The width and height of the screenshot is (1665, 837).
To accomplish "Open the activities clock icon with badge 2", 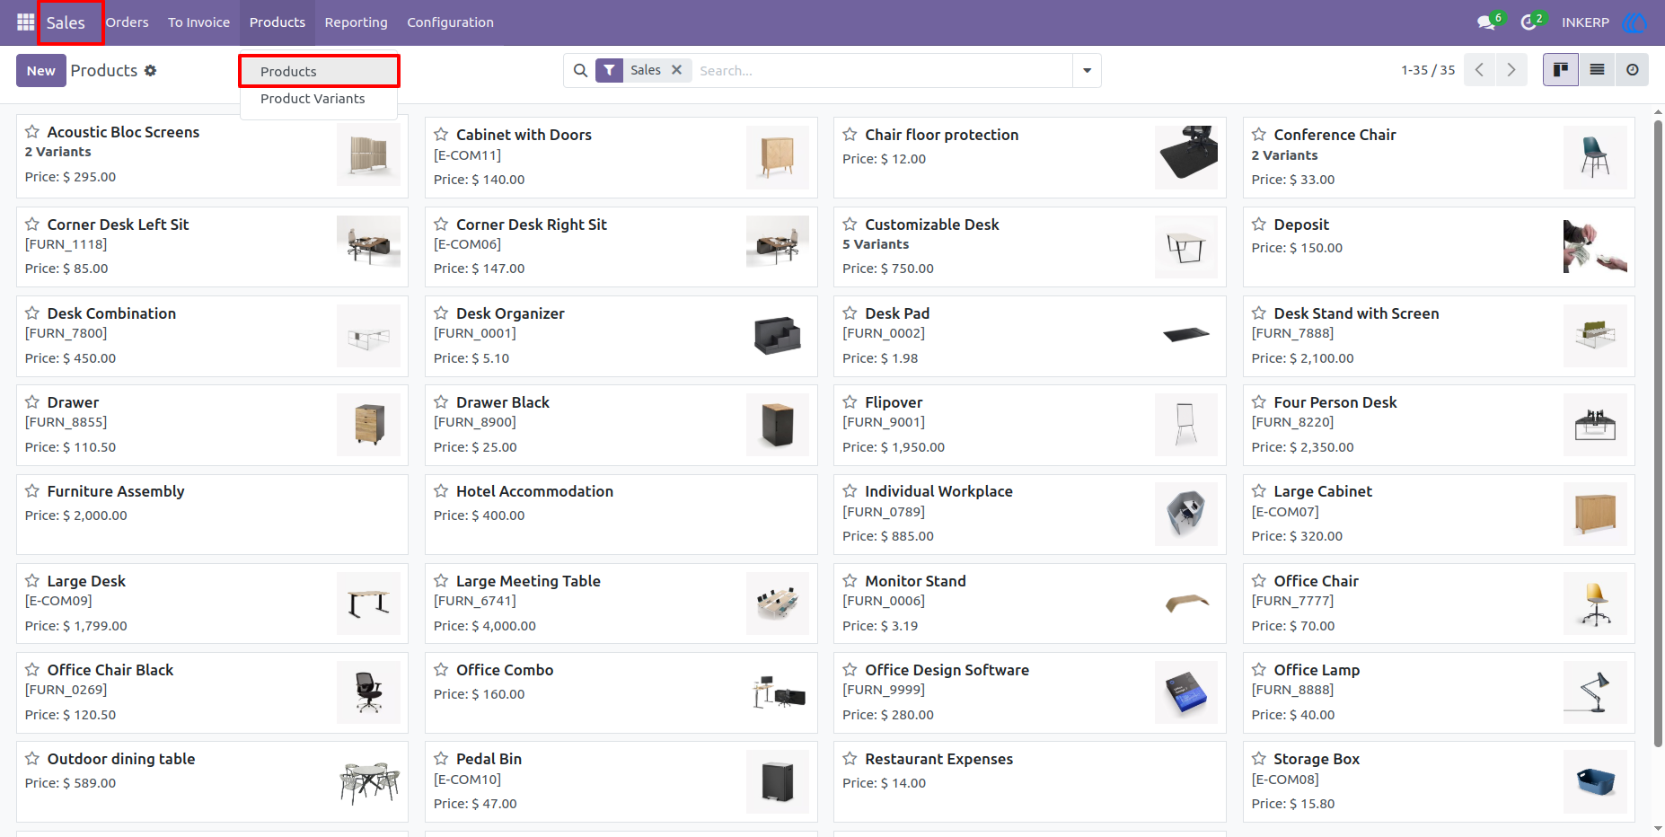I will tap(1529, 22).
